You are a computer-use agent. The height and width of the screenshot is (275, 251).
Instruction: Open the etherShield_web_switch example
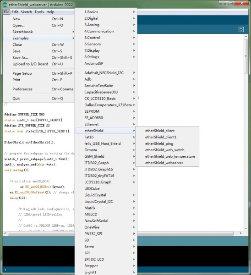[x=167, y=150]
